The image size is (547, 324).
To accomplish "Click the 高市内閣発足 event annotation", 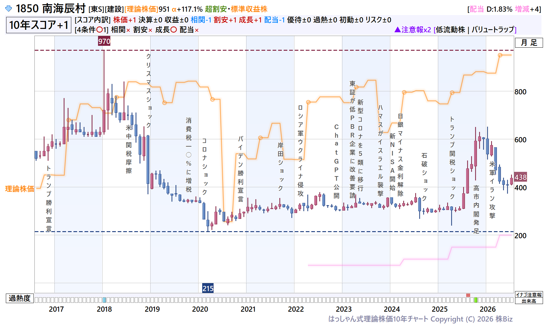I will pos(476,209).
